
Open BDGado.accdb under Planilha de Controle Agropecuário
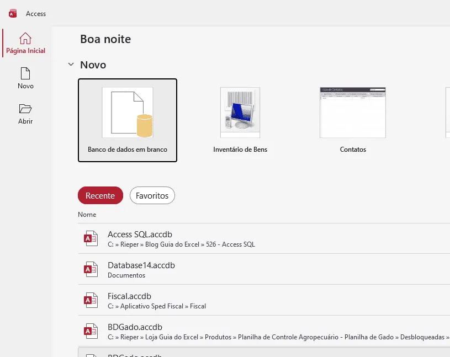click(264, 331)
